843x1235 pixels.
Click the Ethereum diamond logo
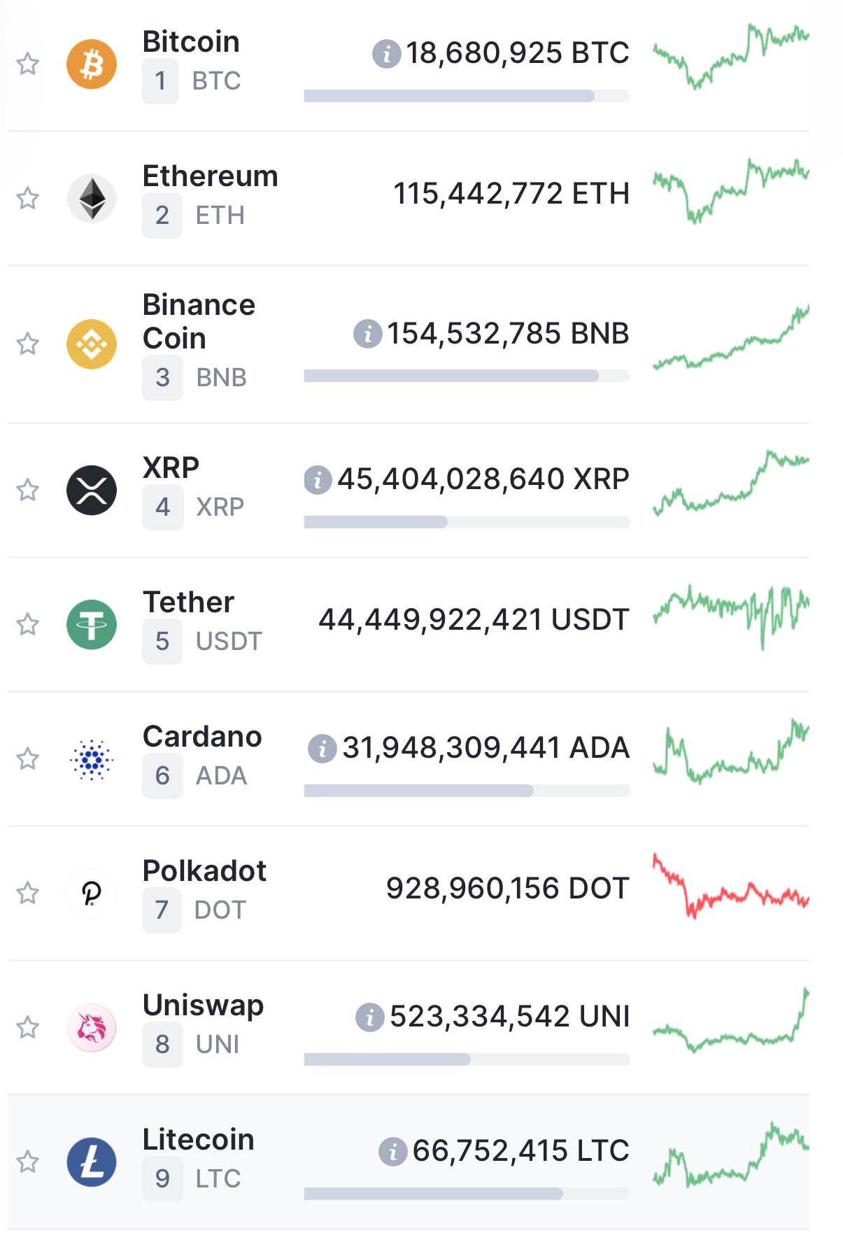[x=92, y=199]
